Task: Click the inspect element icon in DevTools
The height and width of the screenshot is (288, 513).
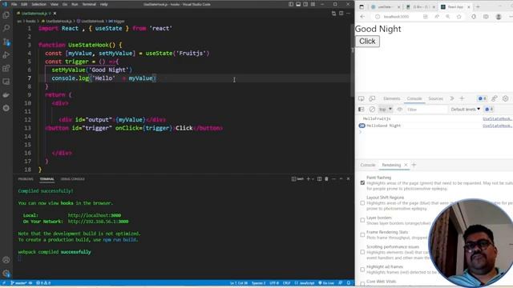Action: tap(361, 98)
